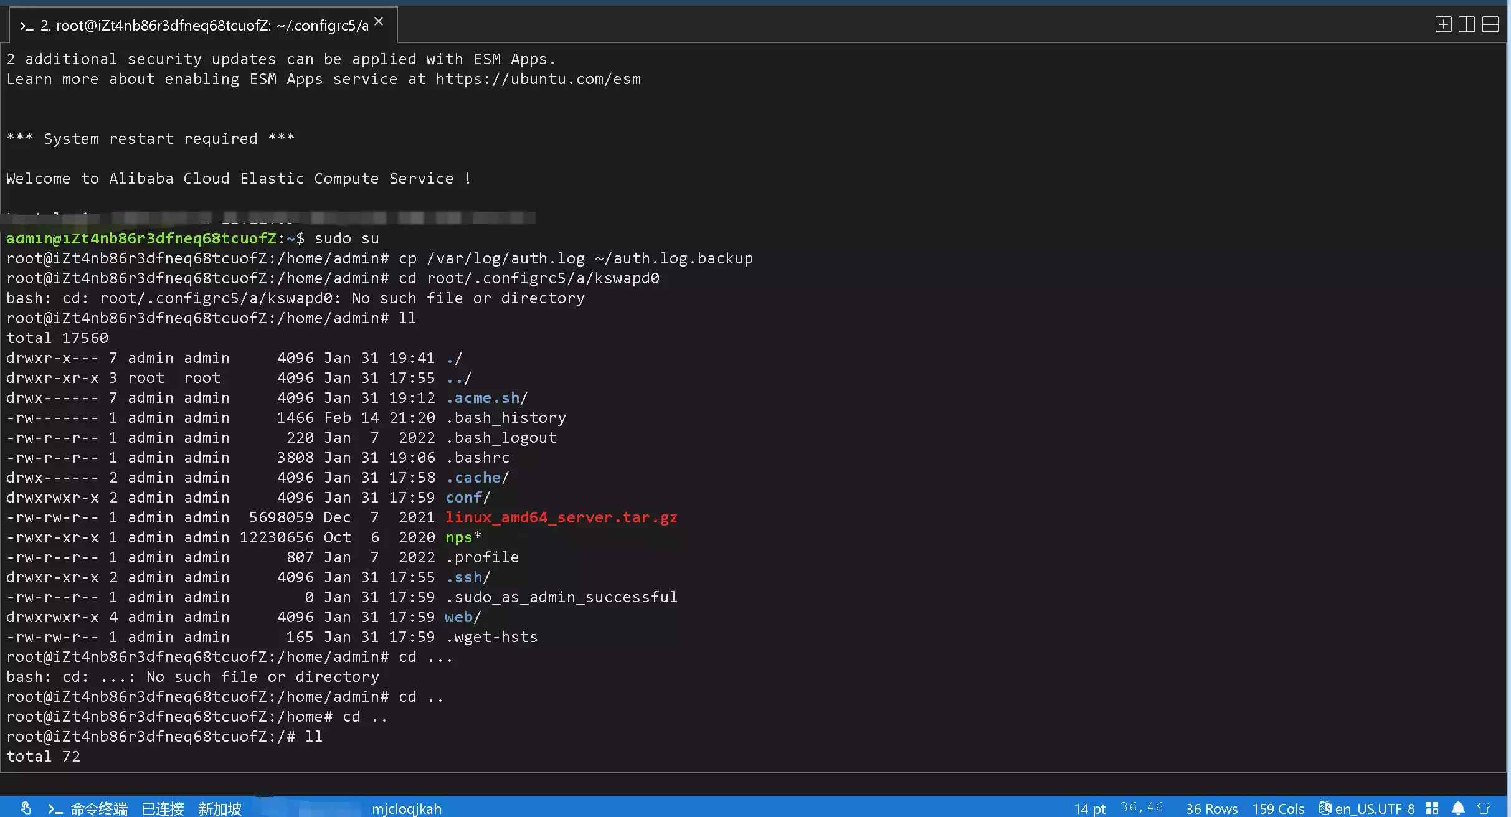
Task: Open the https://ubuntu.com/esm link
Action: [x=538, y=79]
